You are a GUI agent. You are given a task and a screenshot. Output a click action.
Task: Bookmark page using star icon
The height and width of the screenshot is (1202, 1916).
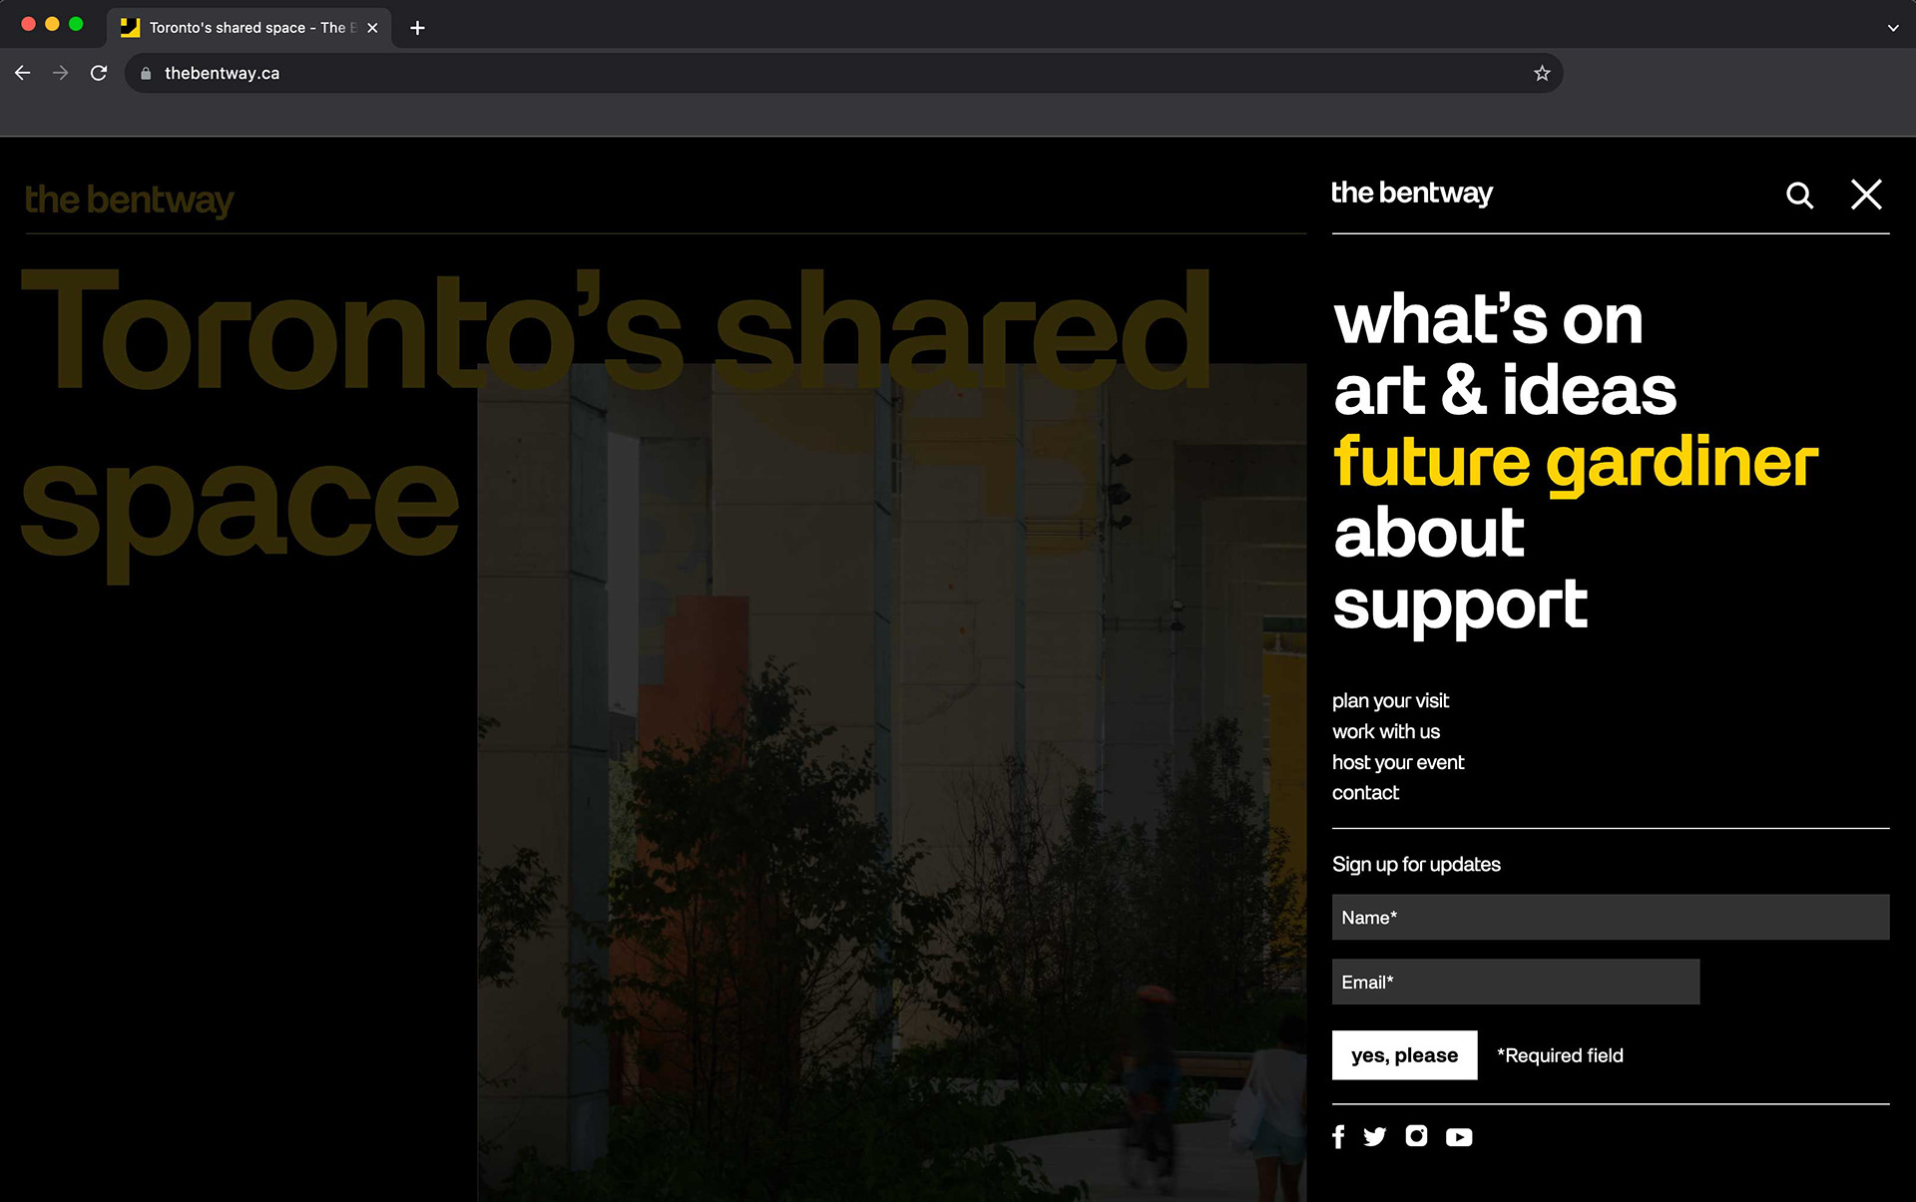click(1542, 73)
